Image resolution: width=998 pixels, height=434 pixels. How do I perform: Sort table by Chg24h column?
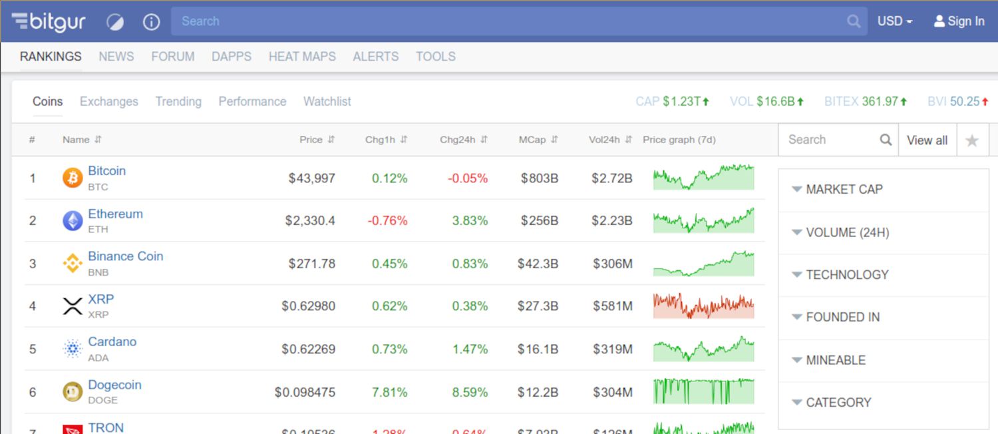(x=464, y=140)
